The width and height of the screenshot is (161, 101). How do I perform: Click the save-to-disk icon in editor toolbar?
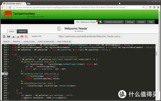click(4, 36)
